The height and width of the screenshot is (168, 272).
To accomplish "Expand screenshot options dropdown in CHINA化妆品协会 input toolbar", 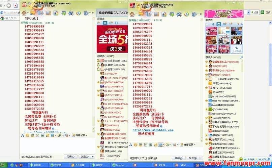I will 163,144.
